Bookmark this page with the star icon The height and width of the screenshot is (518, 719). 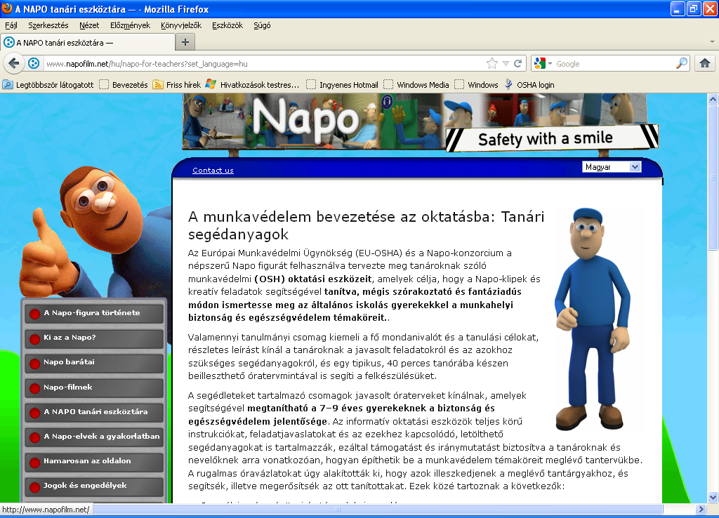point(492,63)
